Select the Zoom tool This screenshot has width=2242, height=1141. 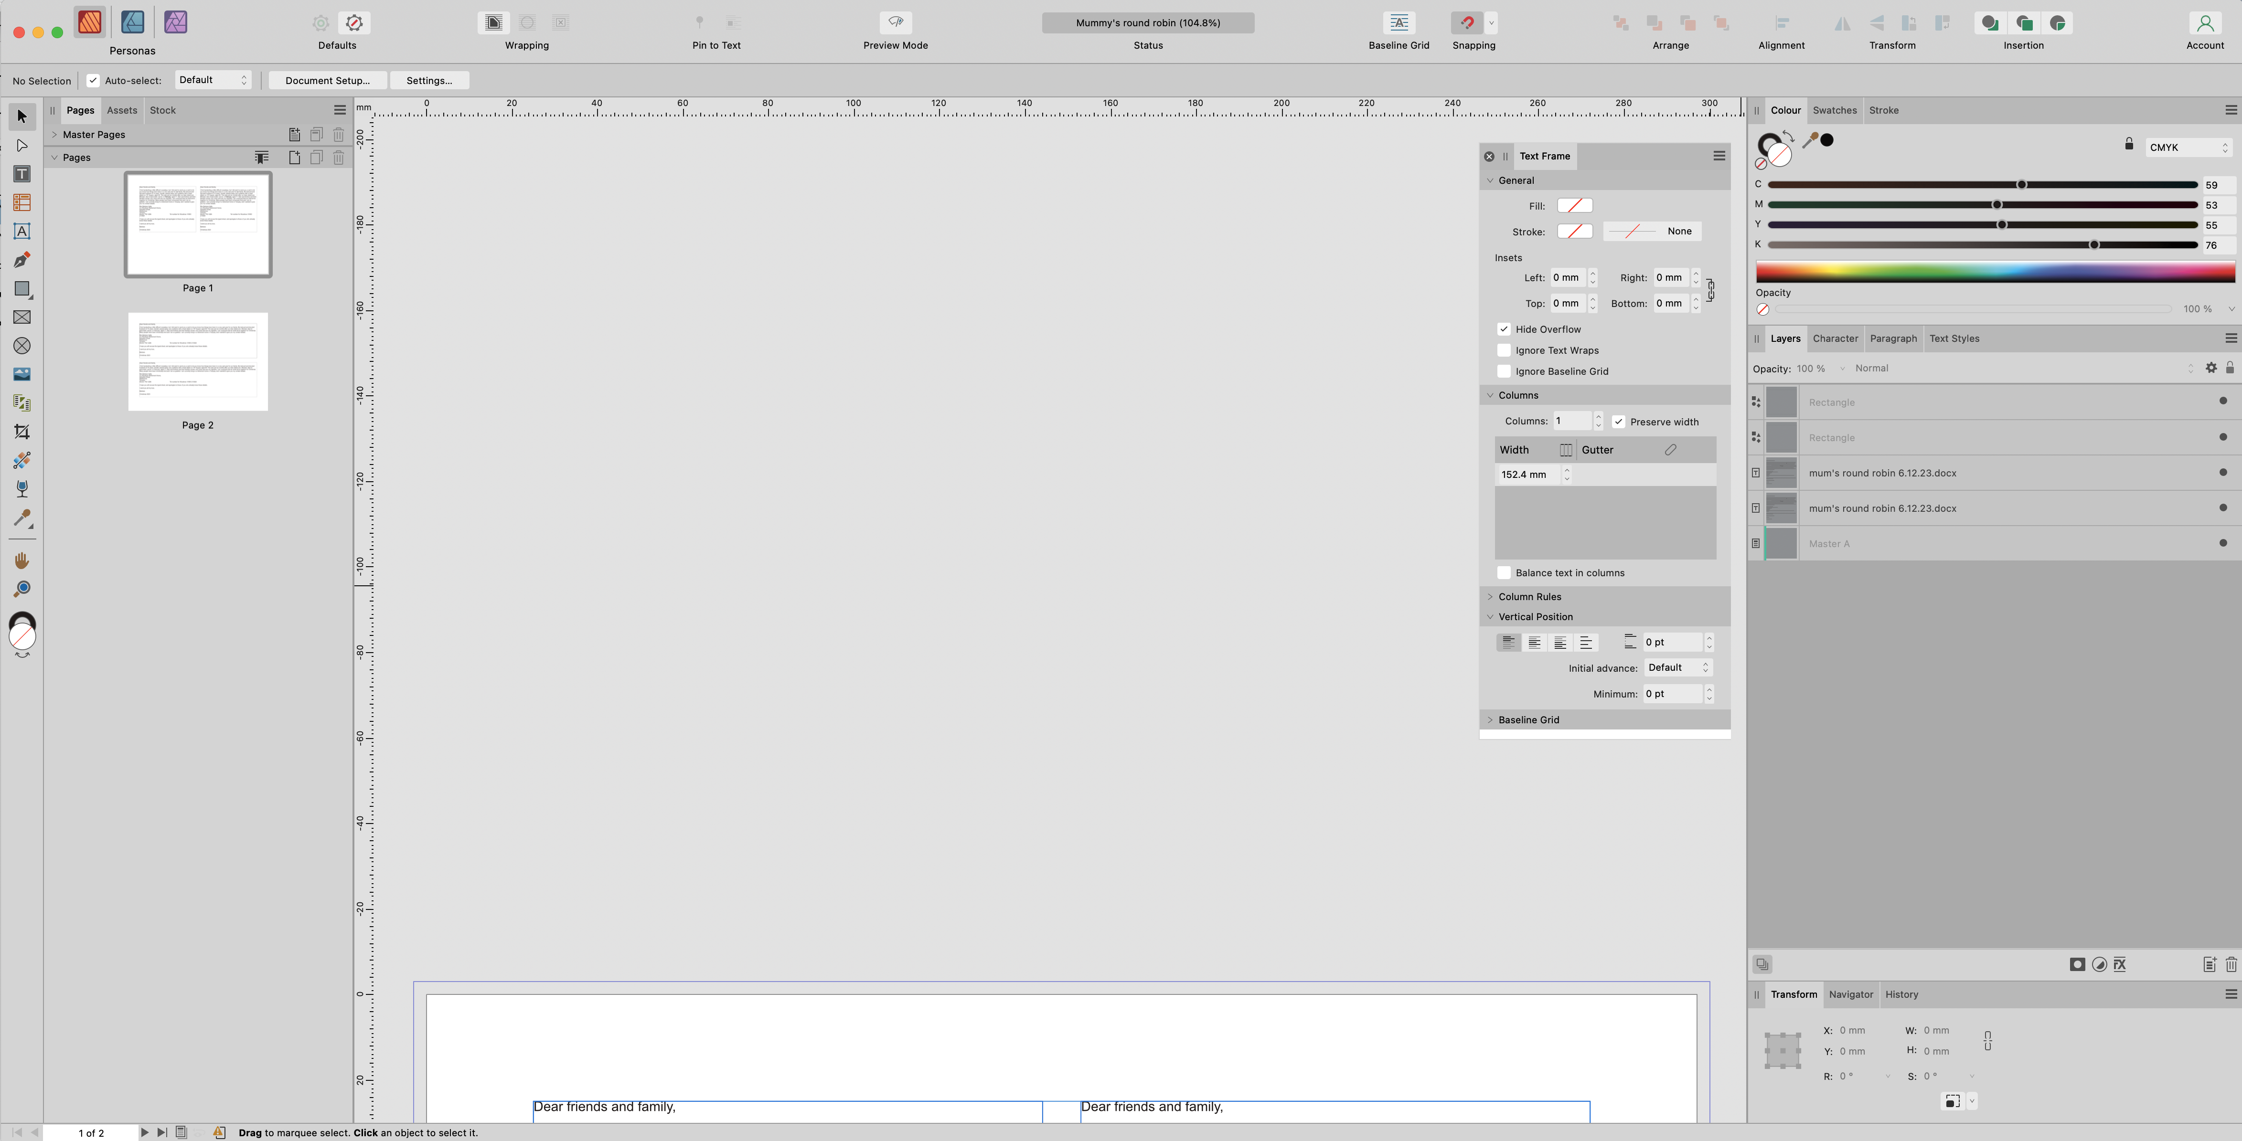[x=22, y=589]
